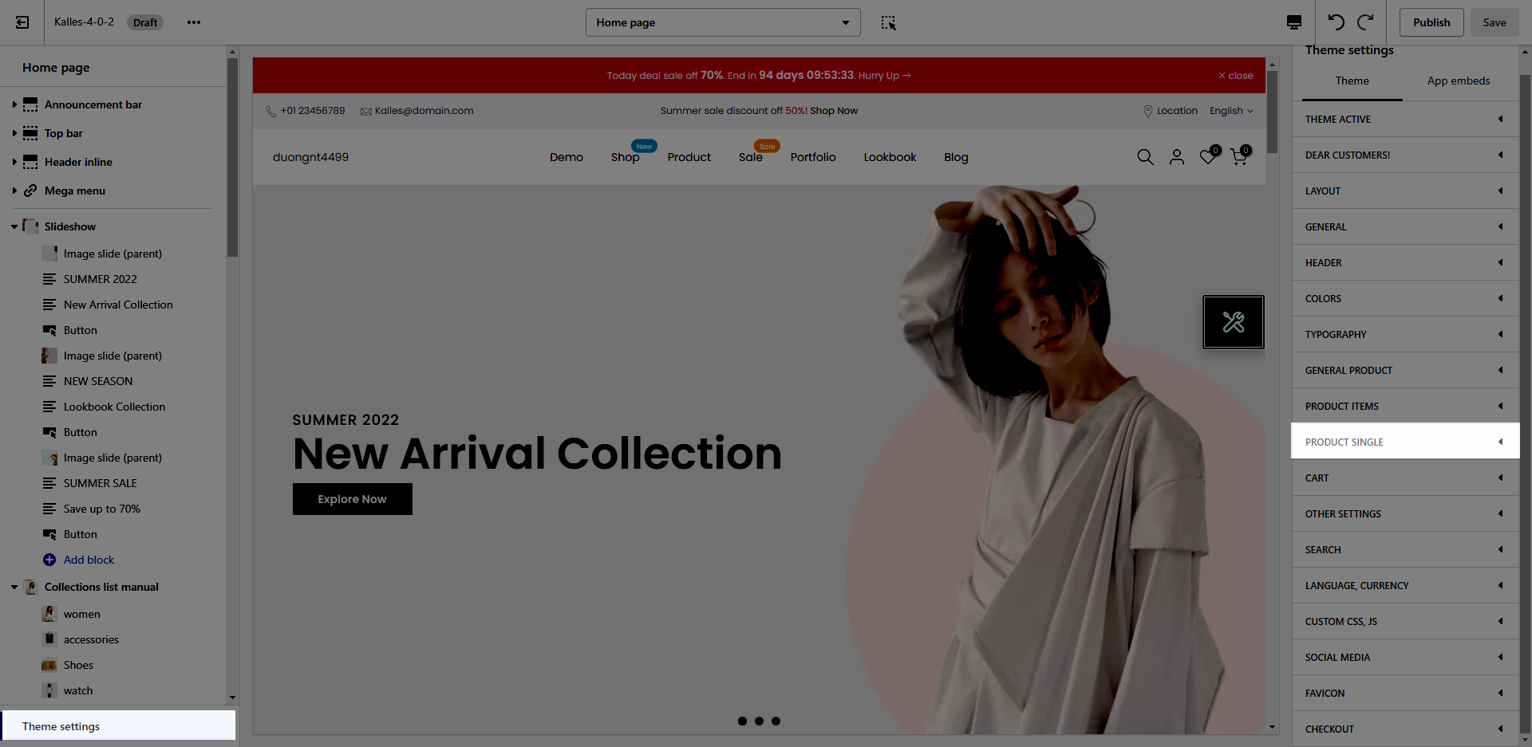
Task: Expand the HEADER settings group
Action: tap(1405, 262)
